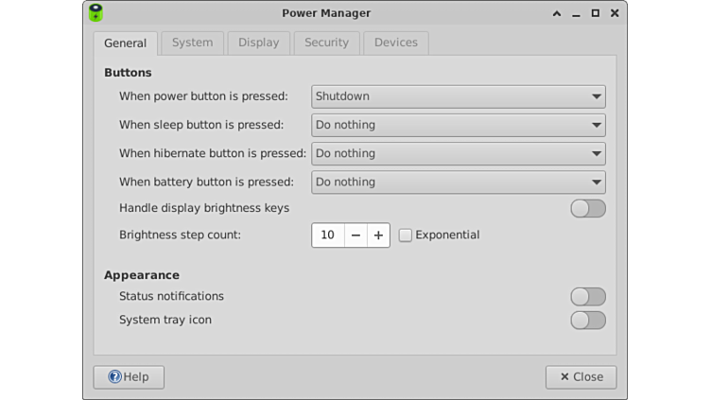The height and width of the screenshot is (400, 711).
Task: Check the Exponential checkbox
Action: (x=406, y=235)
